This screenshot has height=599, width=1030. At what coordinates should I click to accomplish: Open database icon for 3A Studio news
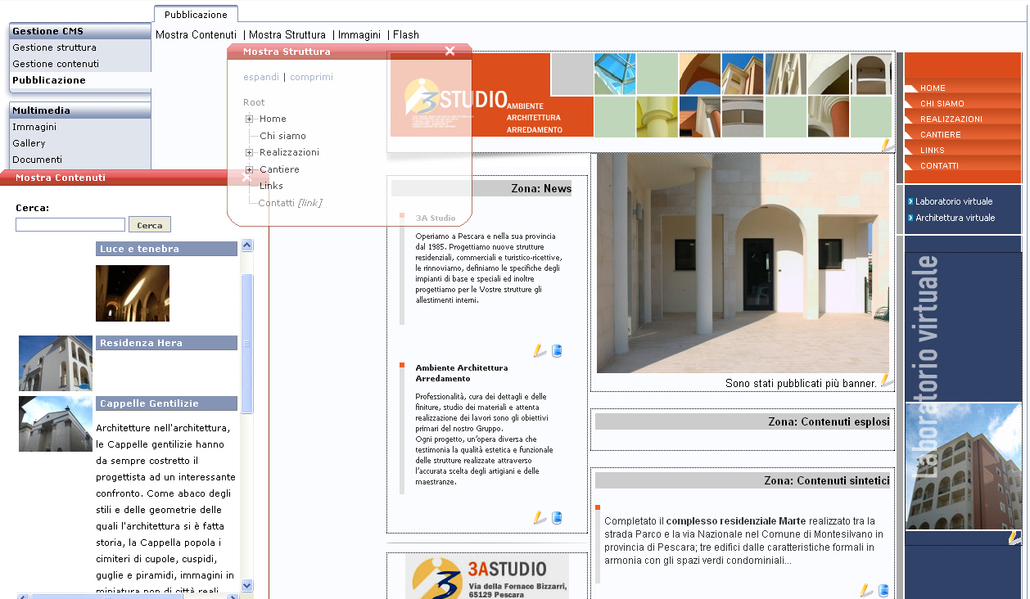[x=557, y=351]
